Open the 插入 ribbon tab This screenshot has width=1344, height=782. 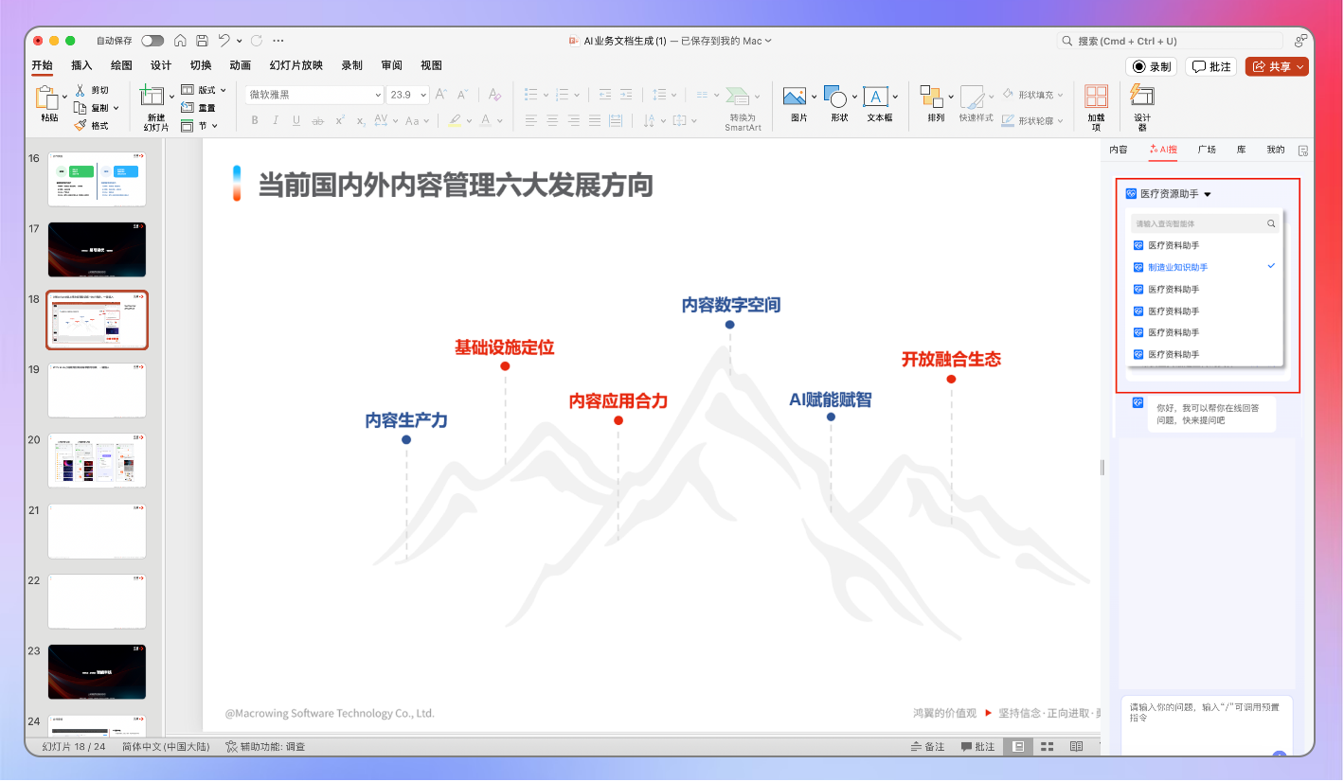point(81,65)
